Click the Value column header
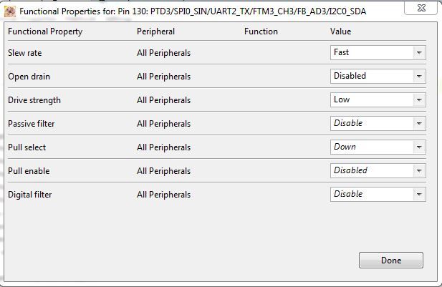Image resolution: width=442 pixels, height=287 pixels. click(x=340, y=31)
